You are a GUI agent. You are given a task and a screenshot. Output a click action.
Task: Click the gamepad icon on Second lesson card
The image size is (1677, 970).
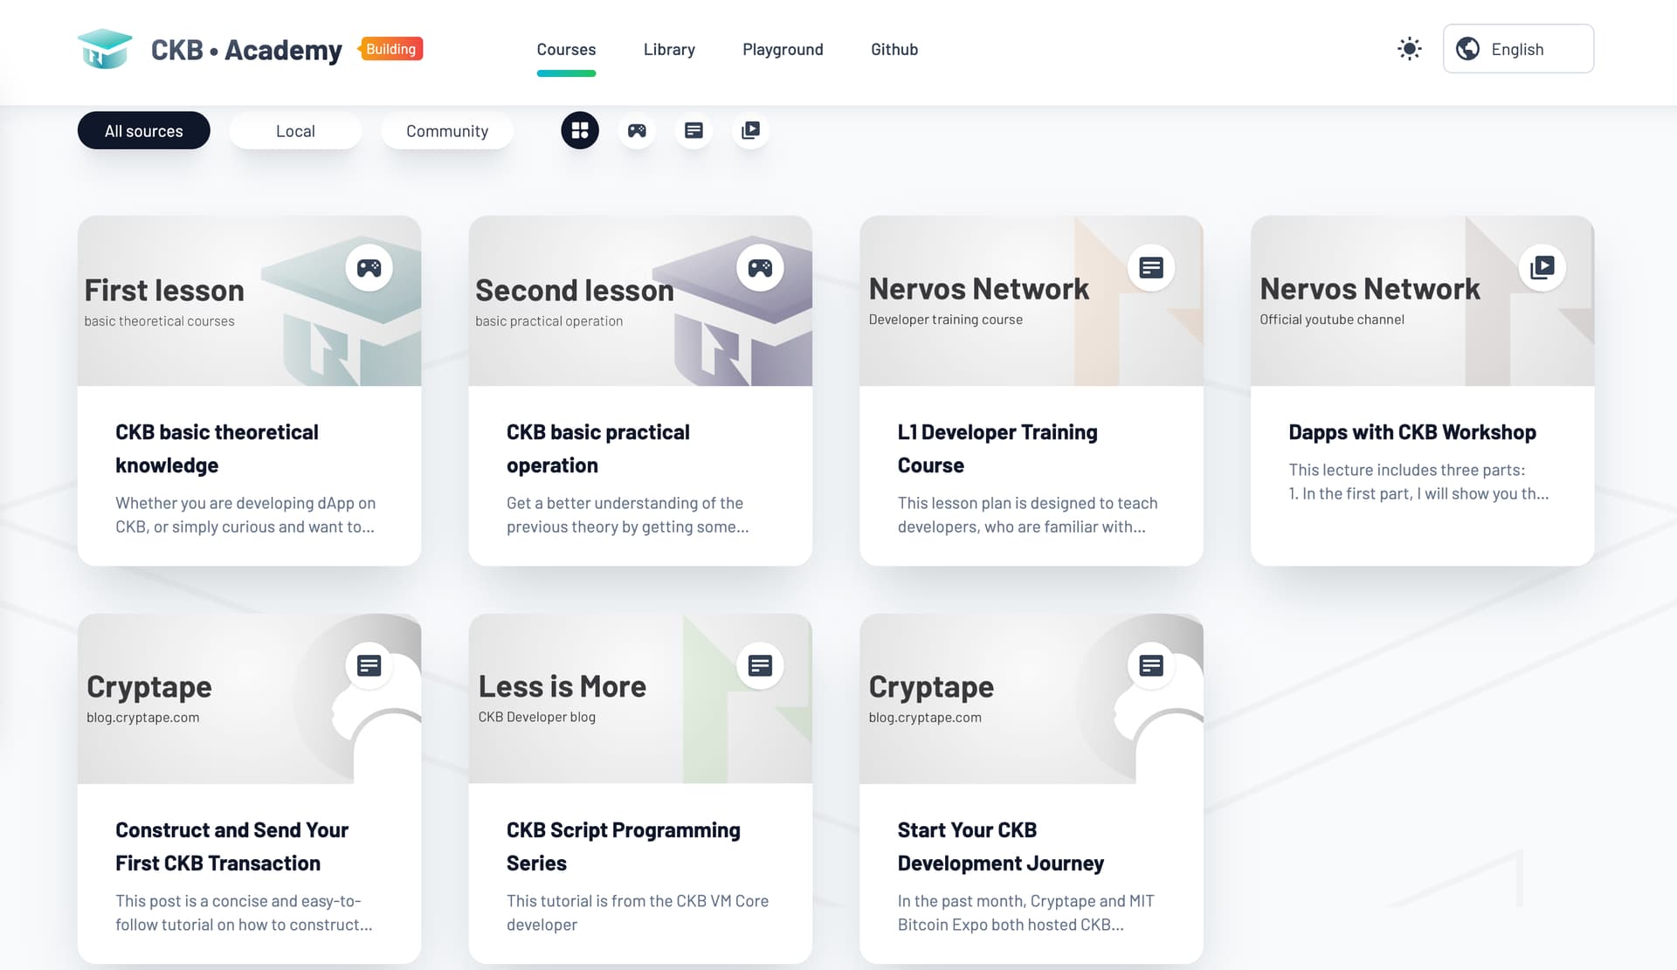(x=760, y=268)
